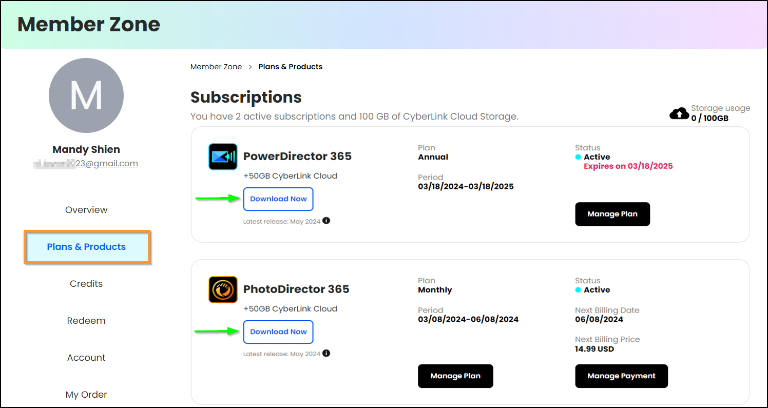The width and height of the screenshot is (768, 408).
Task: Open info icon beside PhotoDirector latest release
Action: [326, 353]
